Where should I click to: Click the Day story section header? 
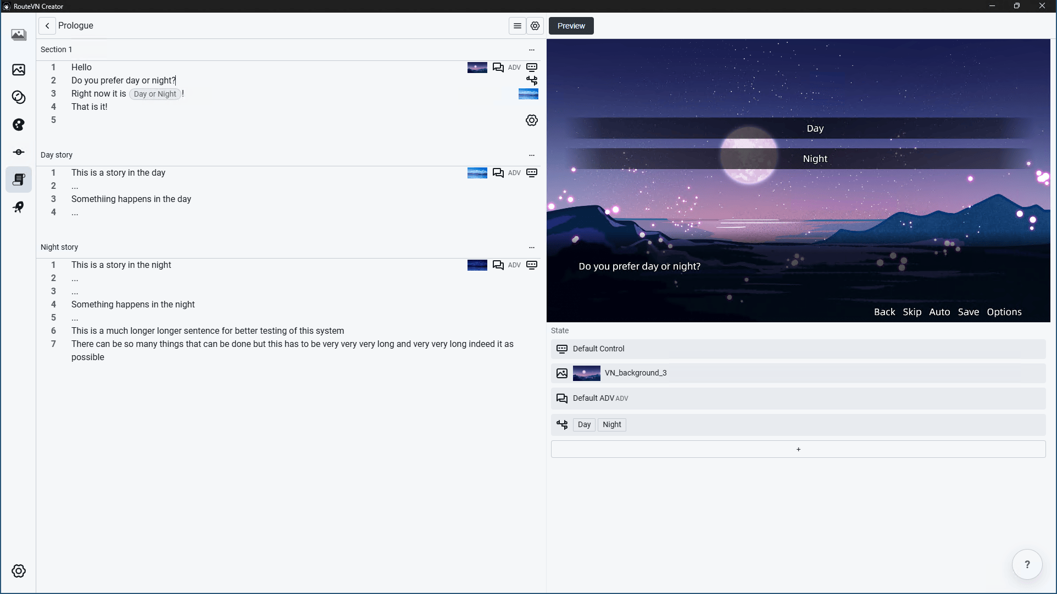point(57,155)
